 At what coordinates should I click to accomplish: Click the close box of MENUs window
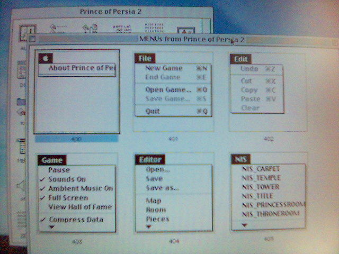[x=32, y=39]
